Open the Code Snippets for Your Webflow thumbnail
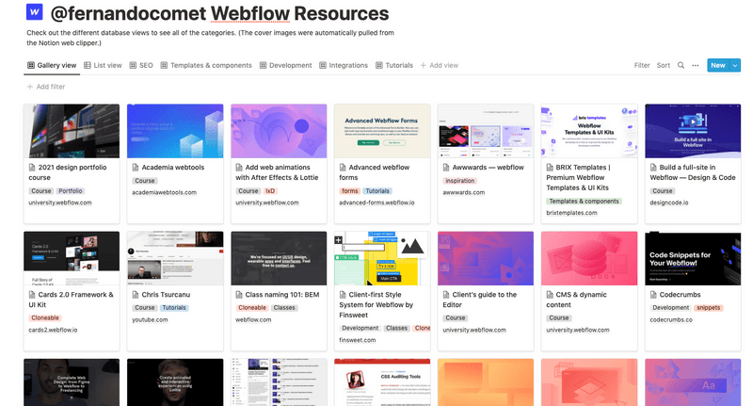Screen dimensions: 753x406 pos(693,258)
